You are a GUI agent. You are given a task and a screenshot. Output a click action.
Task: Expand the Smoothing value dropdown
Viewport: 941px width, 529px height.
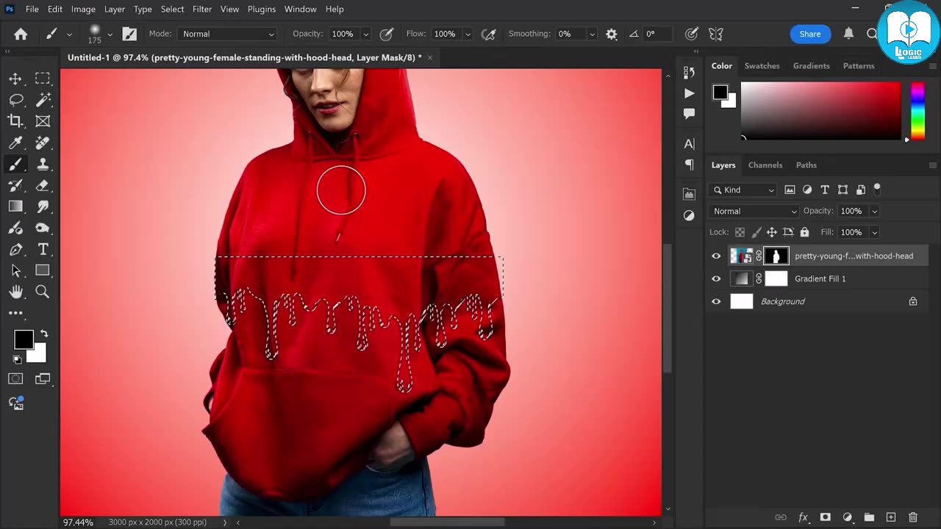592,34
